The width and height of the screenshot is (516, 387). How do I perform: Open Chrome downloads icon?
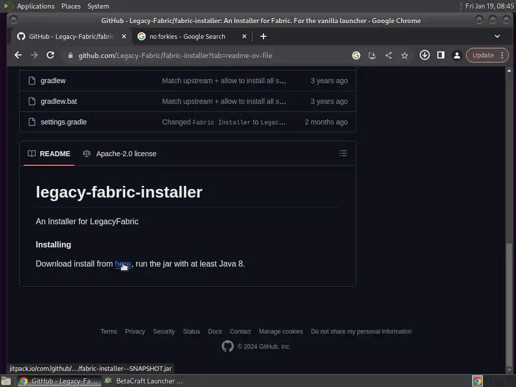click(424, 55)
